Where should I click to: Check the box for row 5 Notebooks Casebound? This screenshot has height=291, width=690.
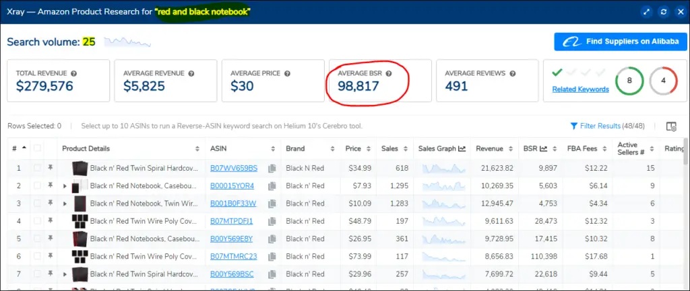(38, 239)
